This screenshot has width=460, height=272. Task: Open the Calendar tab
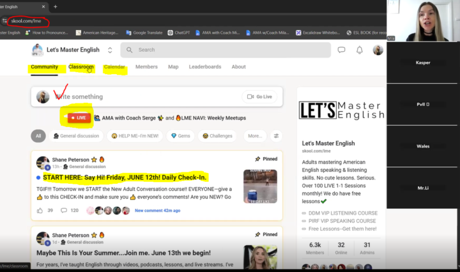[114, 67]
